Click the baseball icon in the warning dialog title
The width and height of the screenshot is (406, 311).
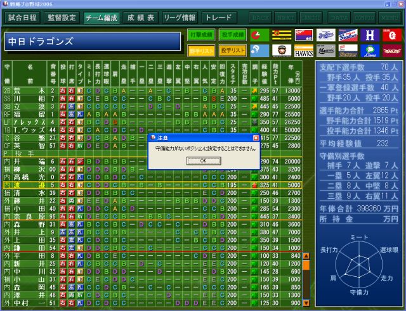point(153,138)
